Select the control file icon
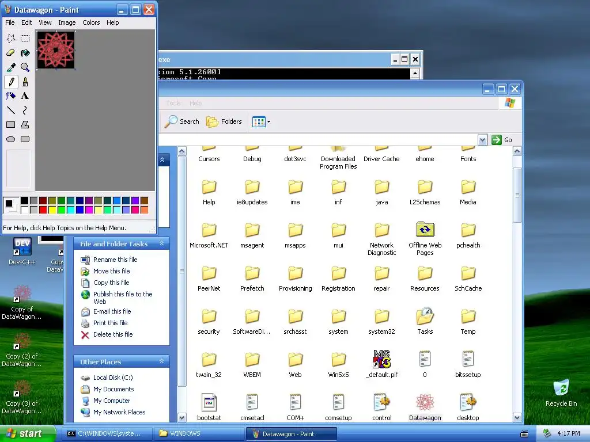590x442 pixels. (x=381, y=402)
